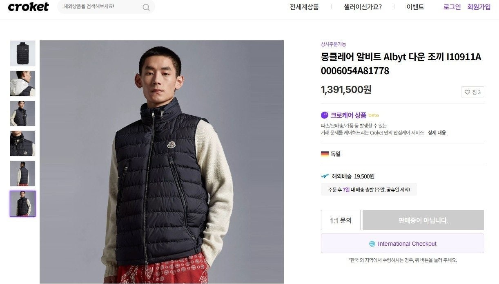Open the 상세 내용 details link
This screenshot has height=284, width=499.
click(437, 133)
